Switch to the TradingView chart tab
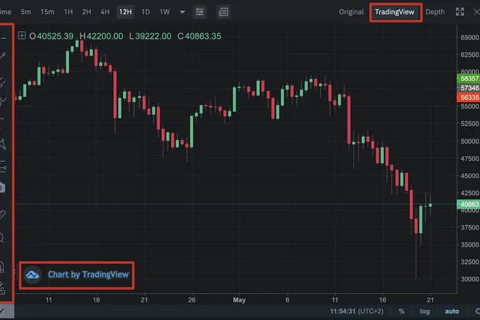480x320 pixels. click(394, 12)
